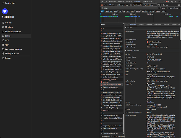Open the Response tab

[158, 25]
